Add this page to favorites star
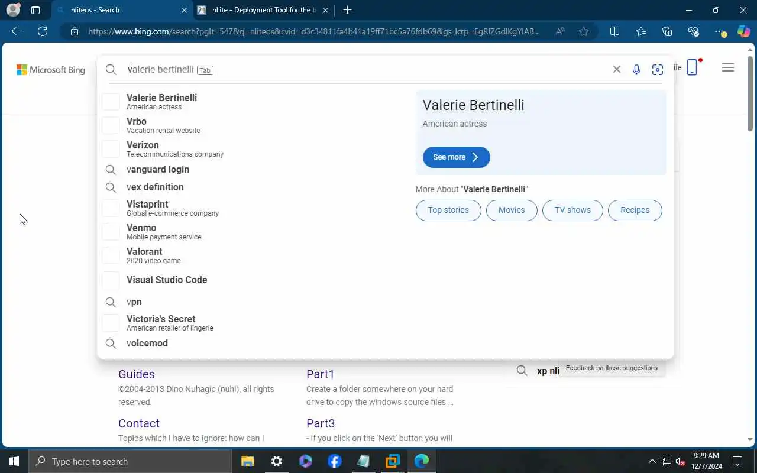Screen dimensions: 757x473 click(x=584, y=31)
